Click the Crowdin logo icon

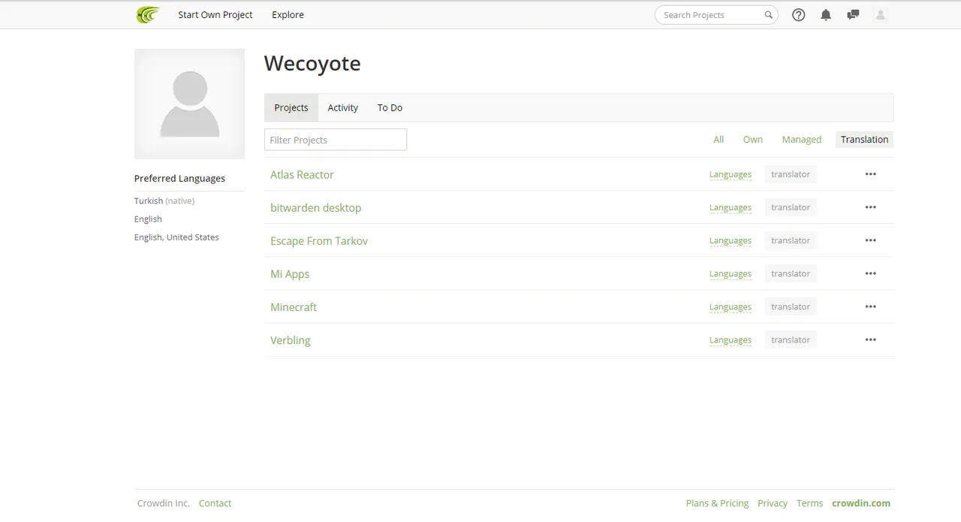pos(148,14)
